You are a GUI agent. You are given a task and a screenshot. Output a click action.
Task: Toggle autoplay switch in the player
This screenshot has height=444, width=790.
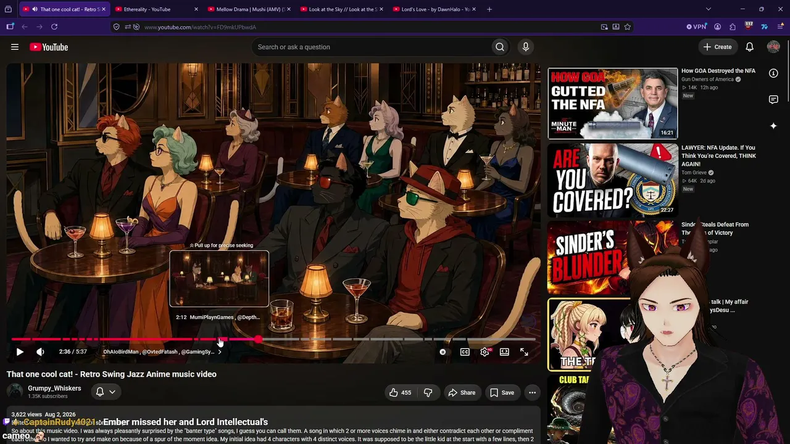pyautogui.click(x=443, y=351)
